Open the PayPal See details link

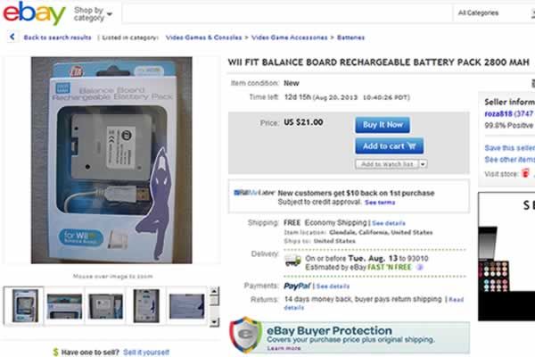pyautogui.click(x=333, y=286)
